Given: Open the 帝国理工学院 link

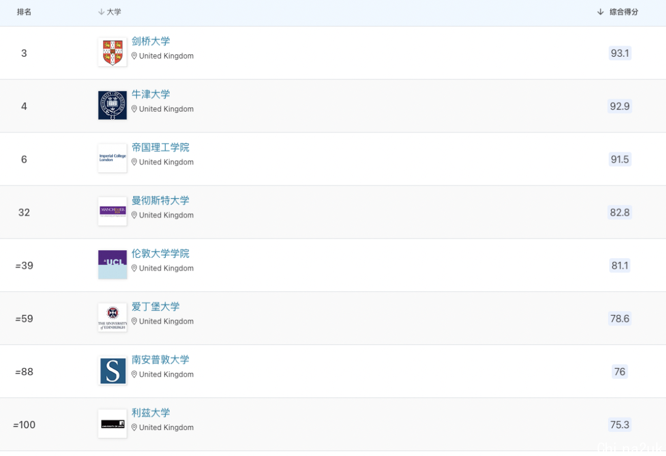Looking at the screenshot, I should pos(160,147).
